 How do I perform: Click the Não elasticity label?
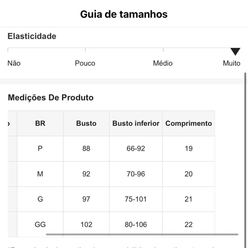point(14,63)
